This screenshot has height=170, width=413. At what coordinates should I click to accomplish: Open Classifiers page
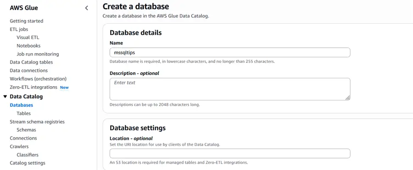tap(28, 155)
